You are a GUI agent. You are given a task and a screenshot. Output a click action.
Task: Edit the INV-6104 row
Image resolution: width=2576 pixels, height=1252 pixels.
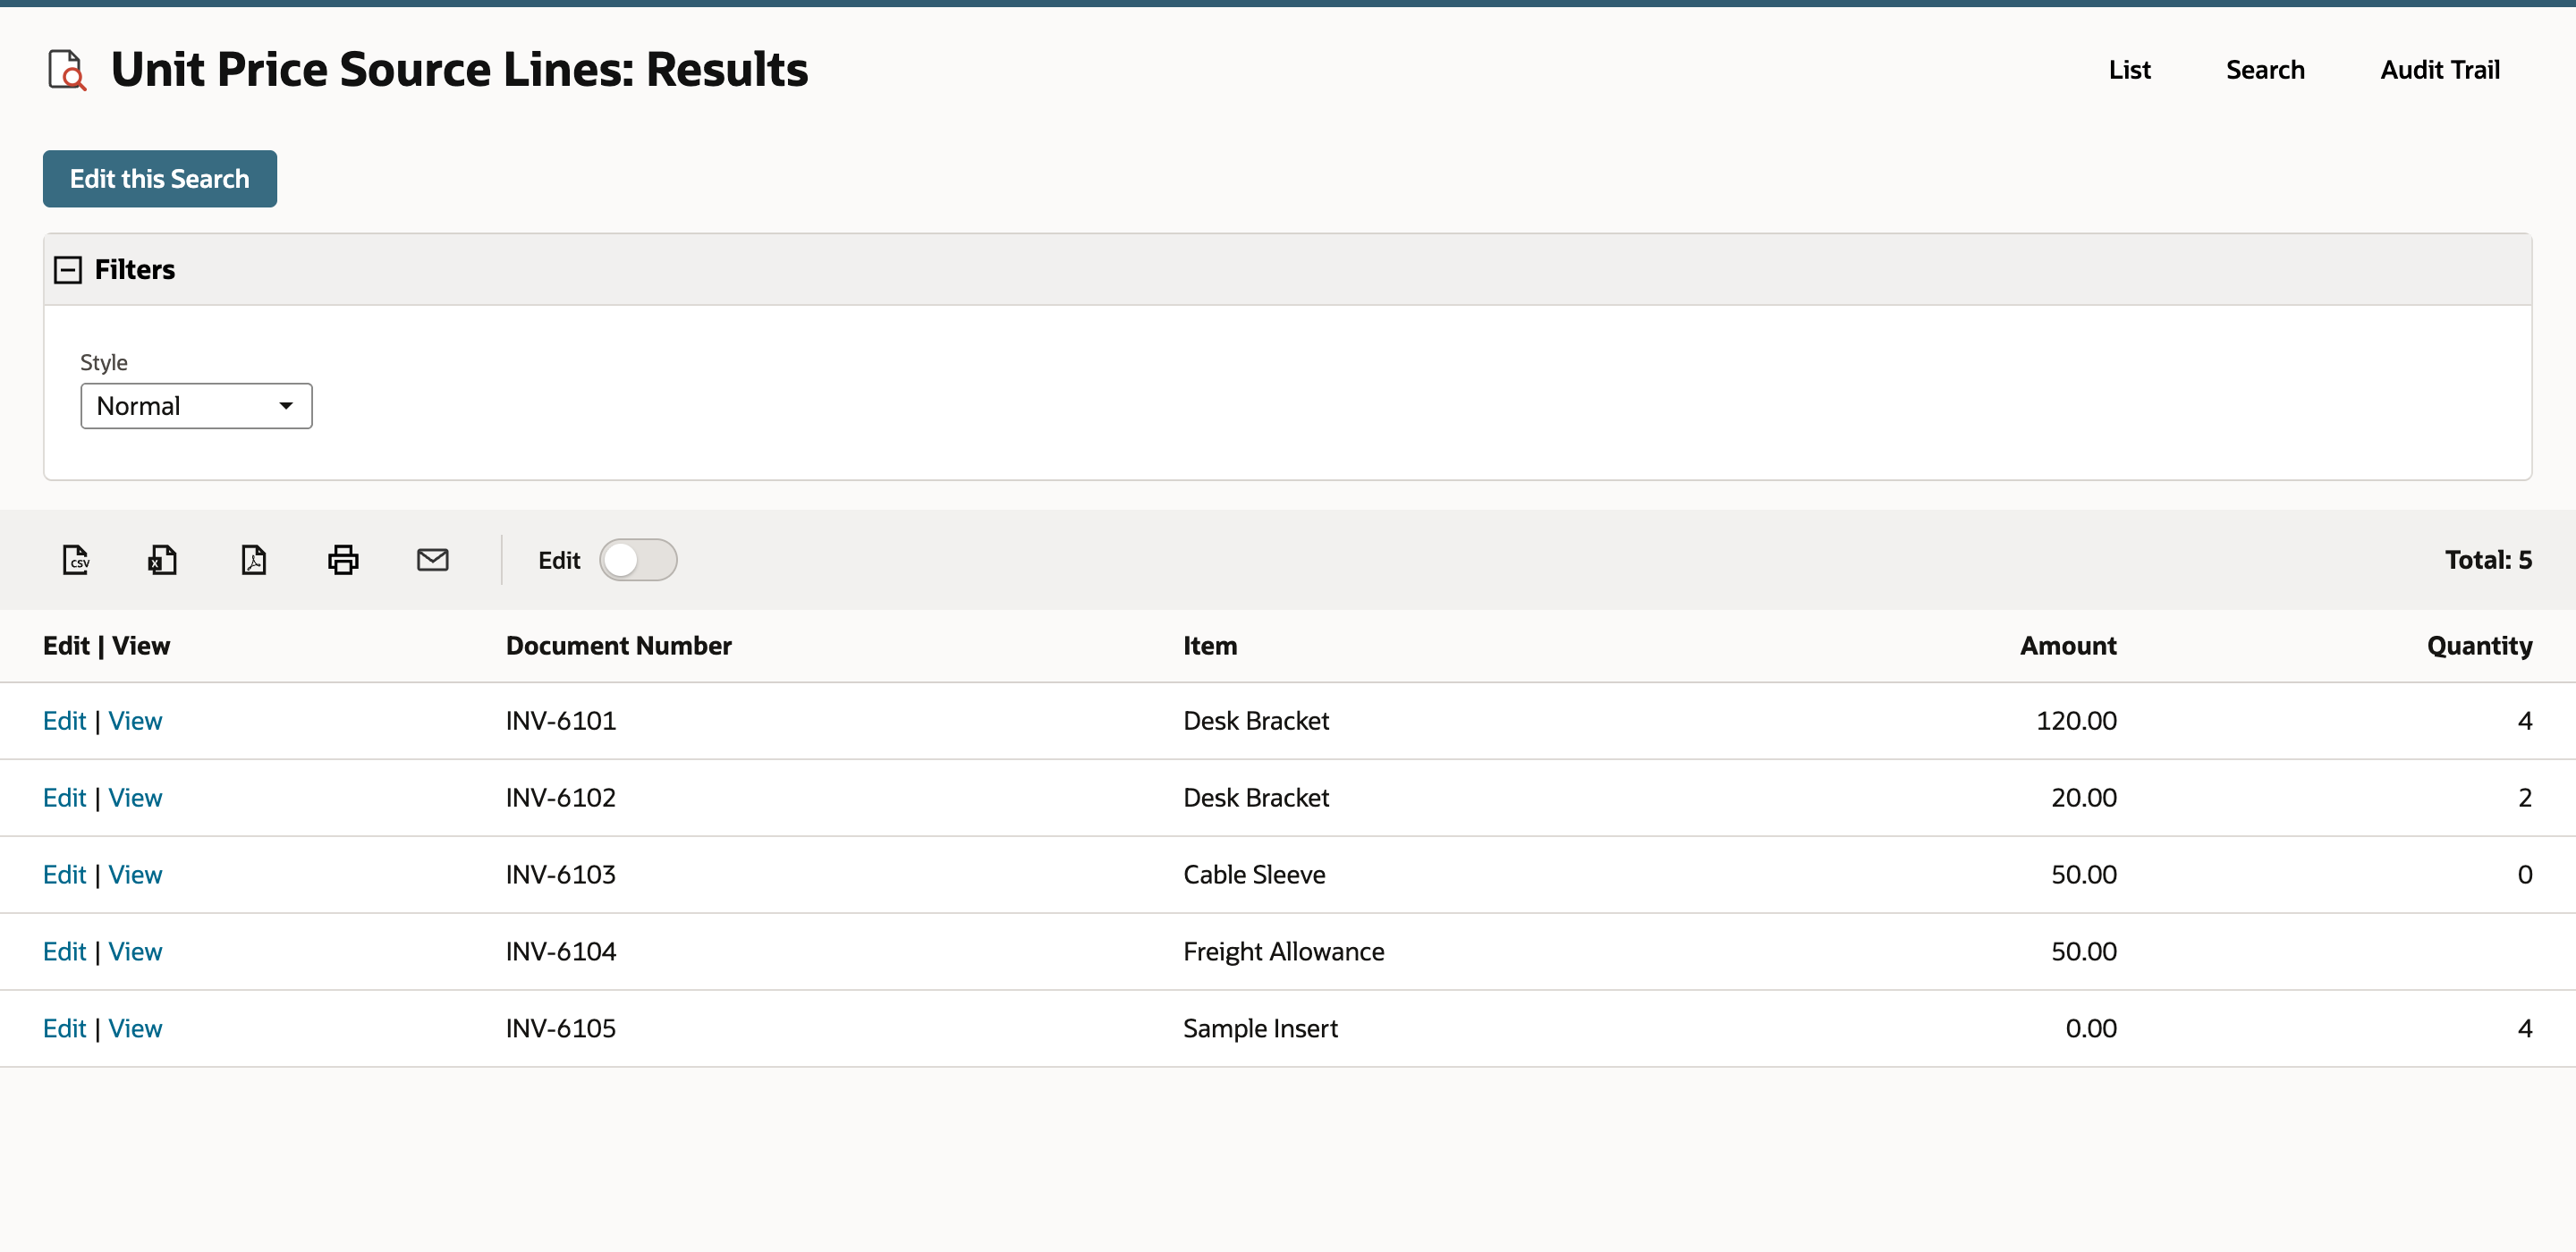coord(64,952)
